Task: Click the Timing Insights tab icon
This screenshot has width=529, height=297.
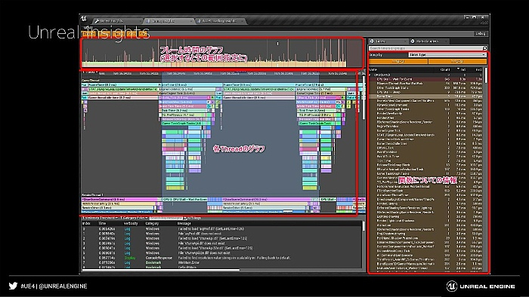Action: pyautogui.click(x=148, y=21)
